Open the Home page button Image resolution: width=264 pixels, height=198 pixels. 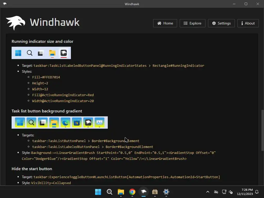[165, 23]
